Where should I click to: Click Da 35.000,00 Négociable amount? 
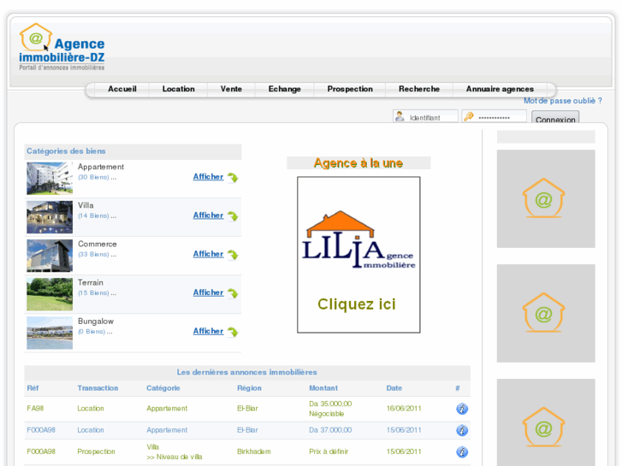[330, 409]
